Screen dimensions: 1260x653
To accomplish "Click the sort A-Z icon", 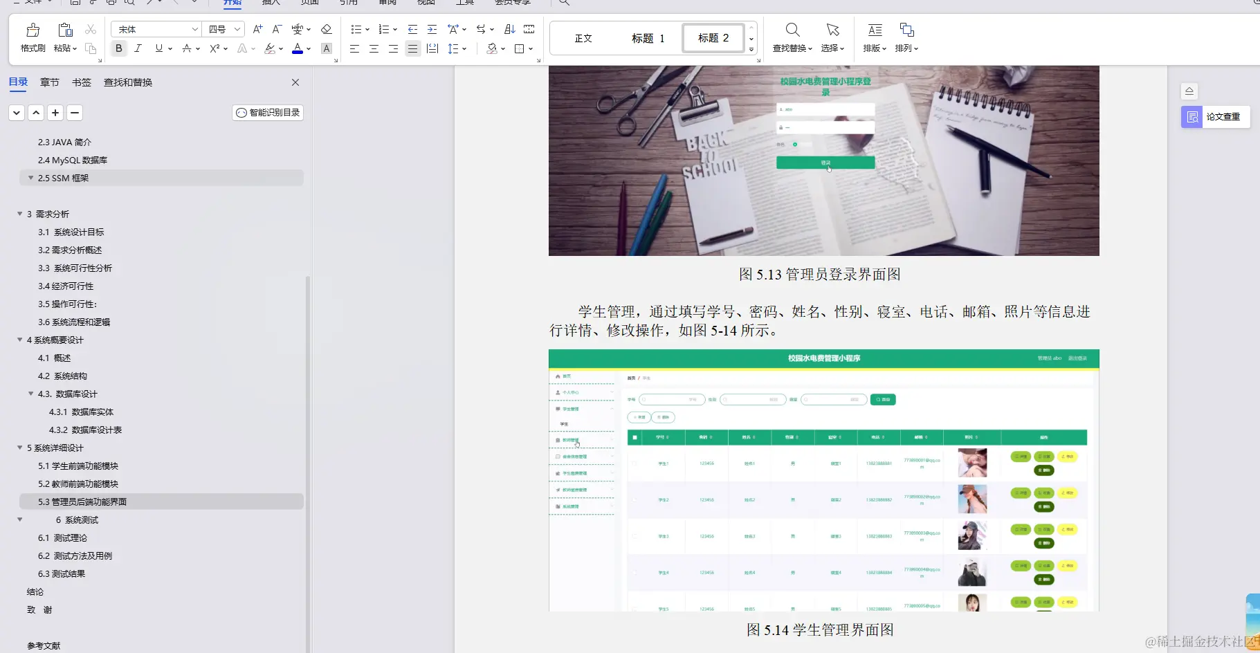I will click(x=510, y=29).
